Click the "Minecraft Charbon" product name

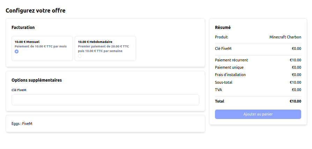285,37
